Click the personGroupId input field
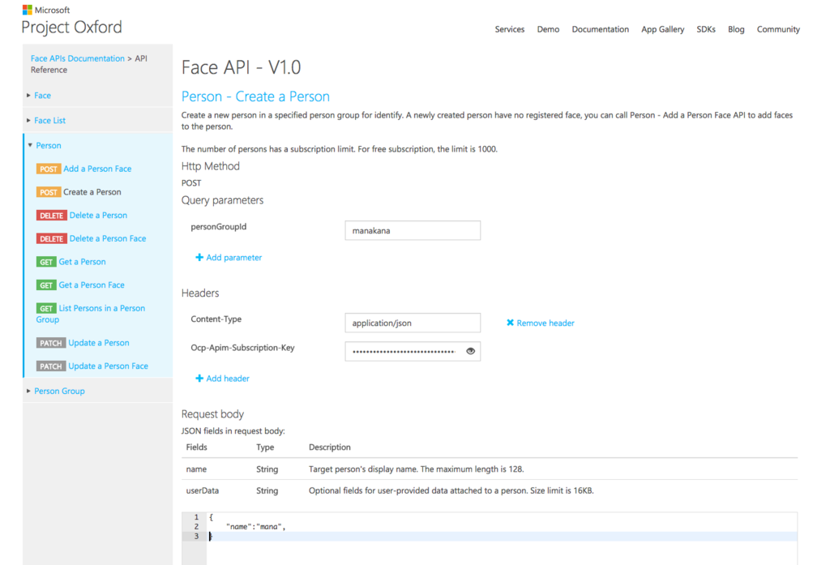The image size is (830, 565). click(x=413, y=230)
